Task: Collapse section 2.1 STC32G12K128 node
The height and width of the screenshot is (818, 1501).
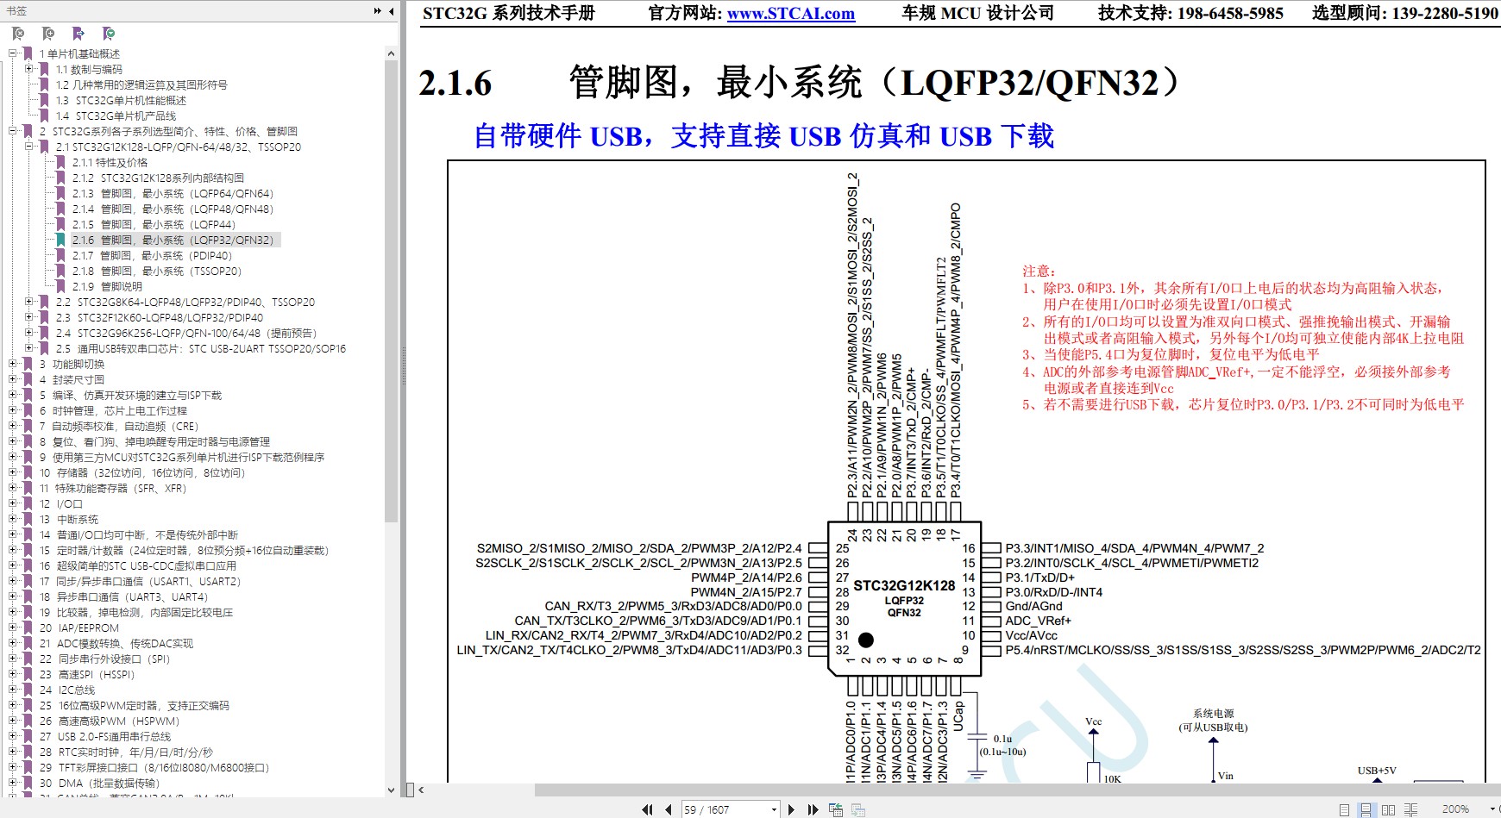Action: [x=29, y=147]
